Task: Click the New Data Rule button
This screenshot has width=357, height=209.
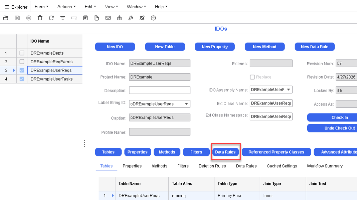Action: (x=315, y=47)
